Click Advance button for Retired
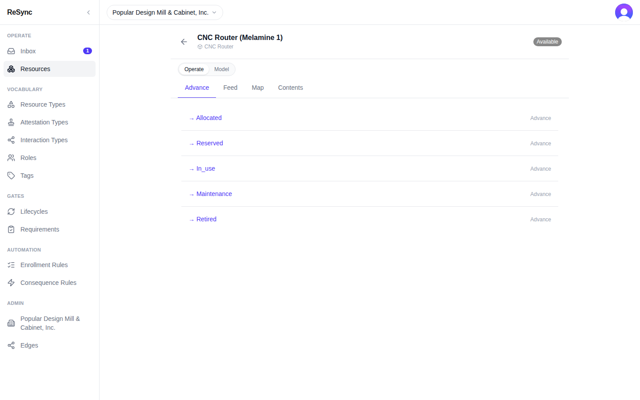The width and height of the screenshot is (640, 400). click(540, 220)
